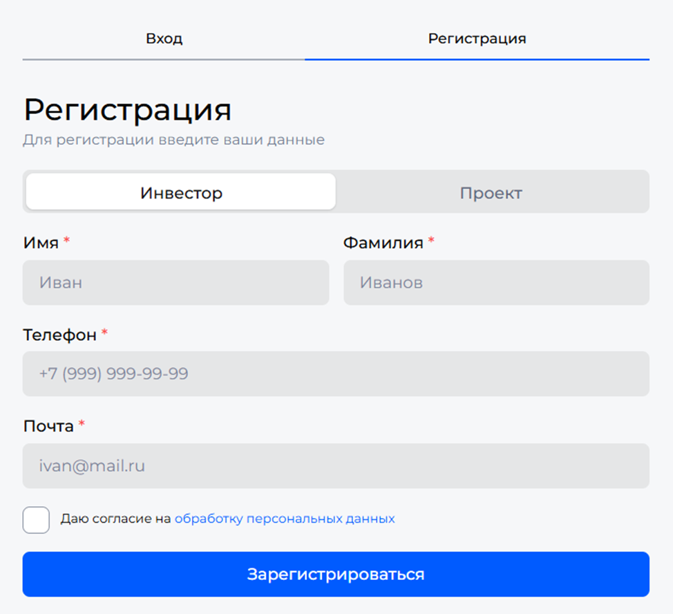This screenshot has height=614, width=673.
Task: Click the ivan@mail.ru email placeholder
Action: pos(91,466)
